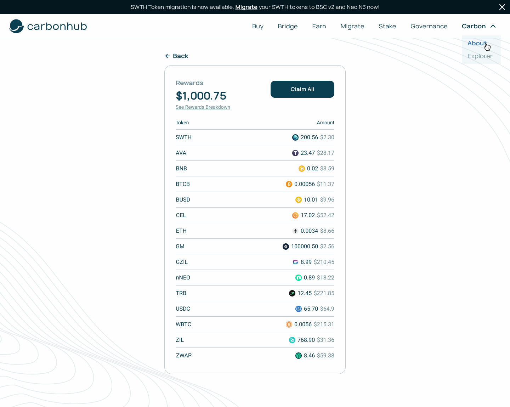Click the GM token name
The image size is (510, 407).
tap(180, 247)
